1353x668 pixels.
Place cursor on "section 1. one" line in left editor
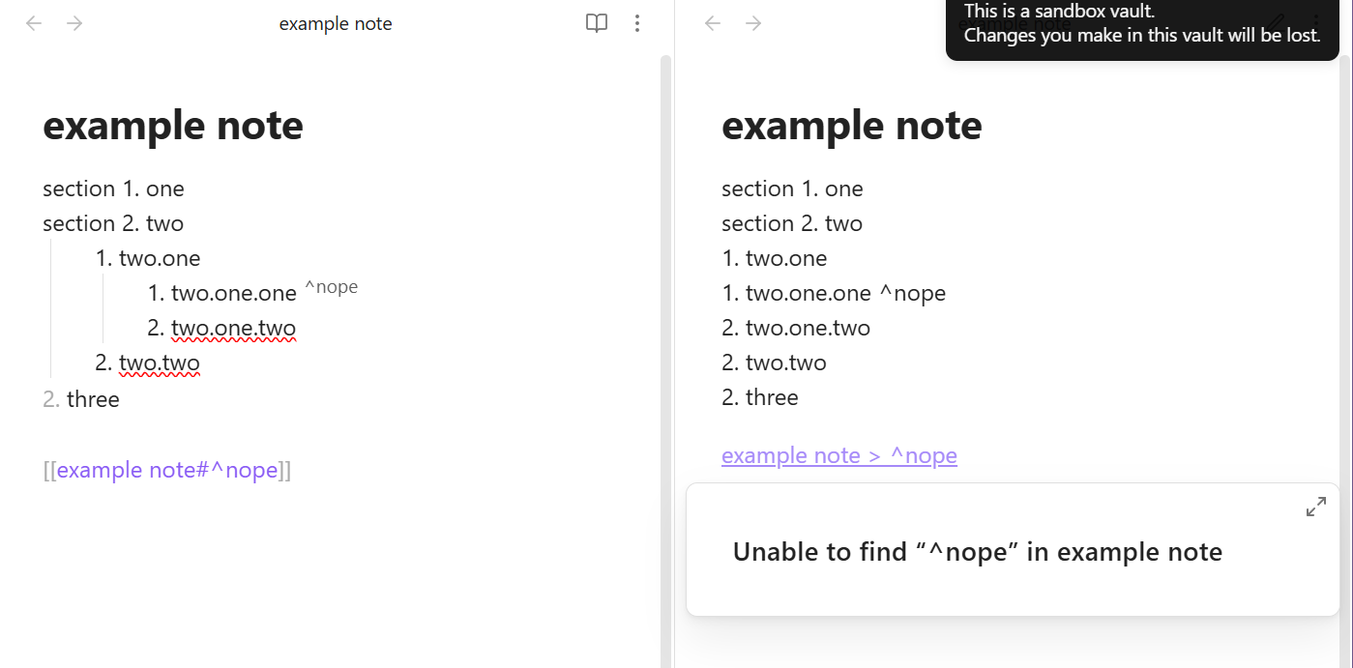pyautogui.click(x=113, y=189)
